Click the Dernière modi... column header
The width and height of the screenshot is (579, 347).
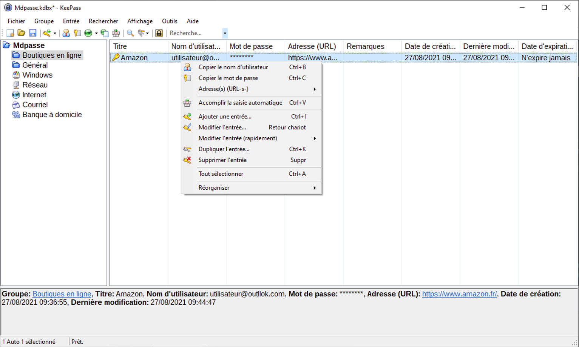coord(489,46)
